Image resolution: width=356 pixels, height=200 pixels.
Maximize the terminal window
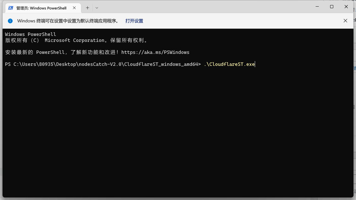pyautogui.click(x=332, y=7)
